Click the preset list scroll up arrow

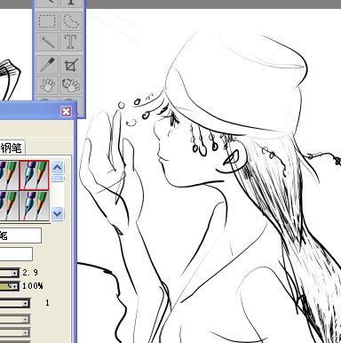(x=57, y=168)
